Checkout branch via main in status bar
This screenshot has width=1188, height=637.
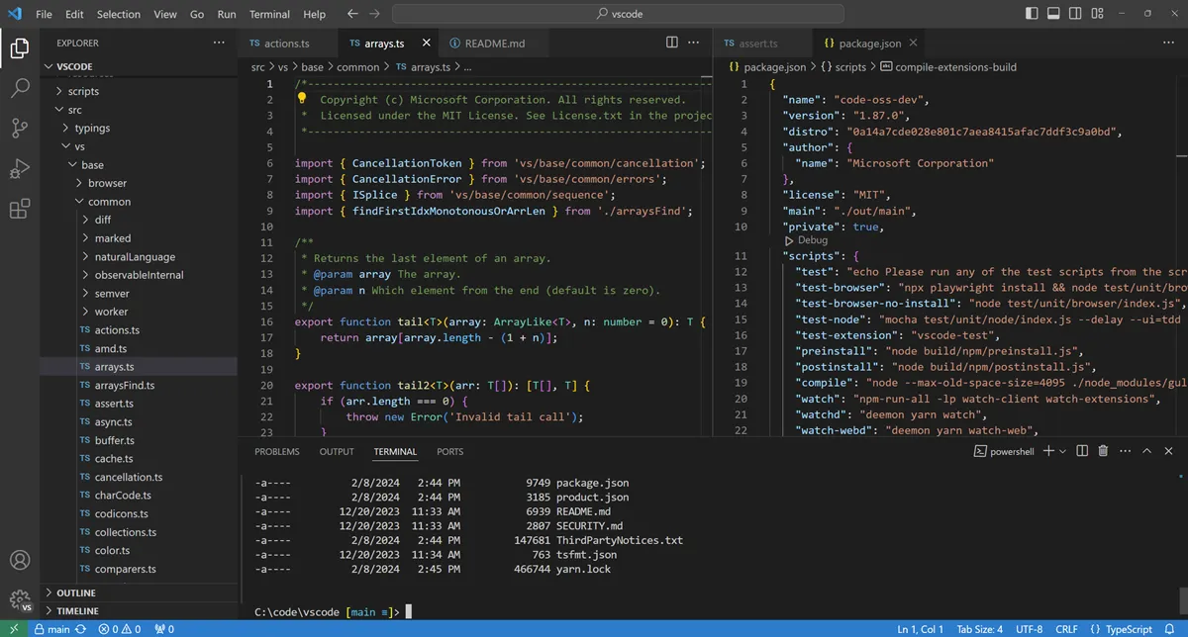[52, 629]
